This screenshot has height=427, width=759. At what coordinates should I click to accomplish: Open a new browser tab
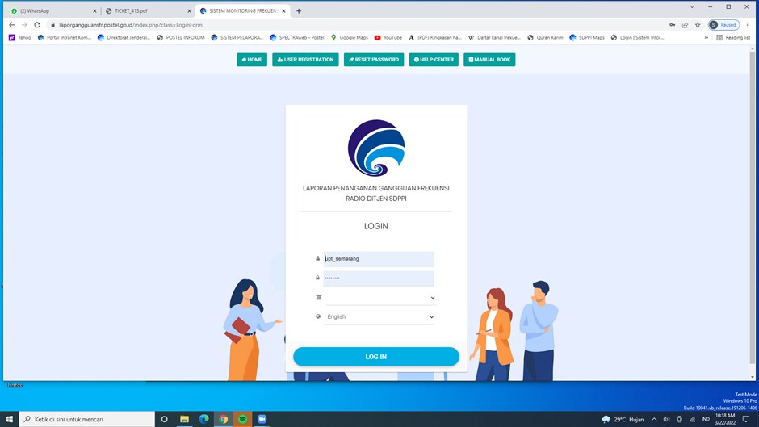299,11
